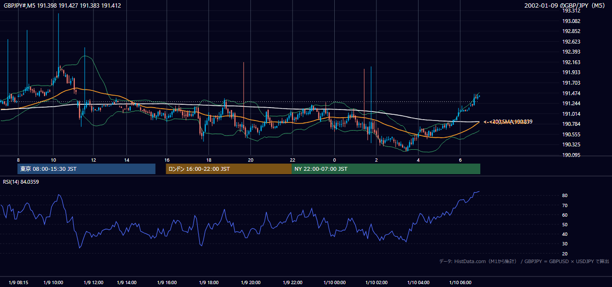
Task: Click hour label 10 under the price chart
Action: [x=53, y=160]
